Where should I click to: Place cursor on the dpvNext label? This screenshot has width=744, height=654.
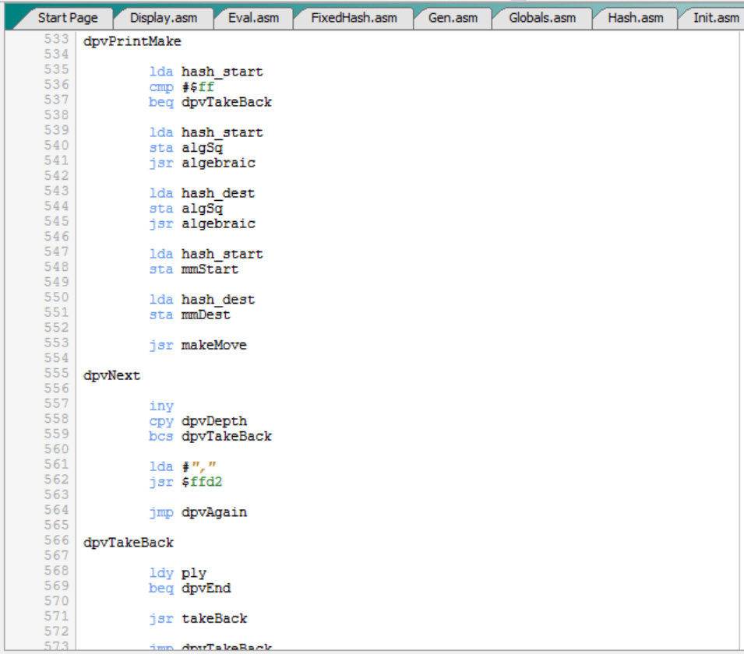tap(112, 375)
